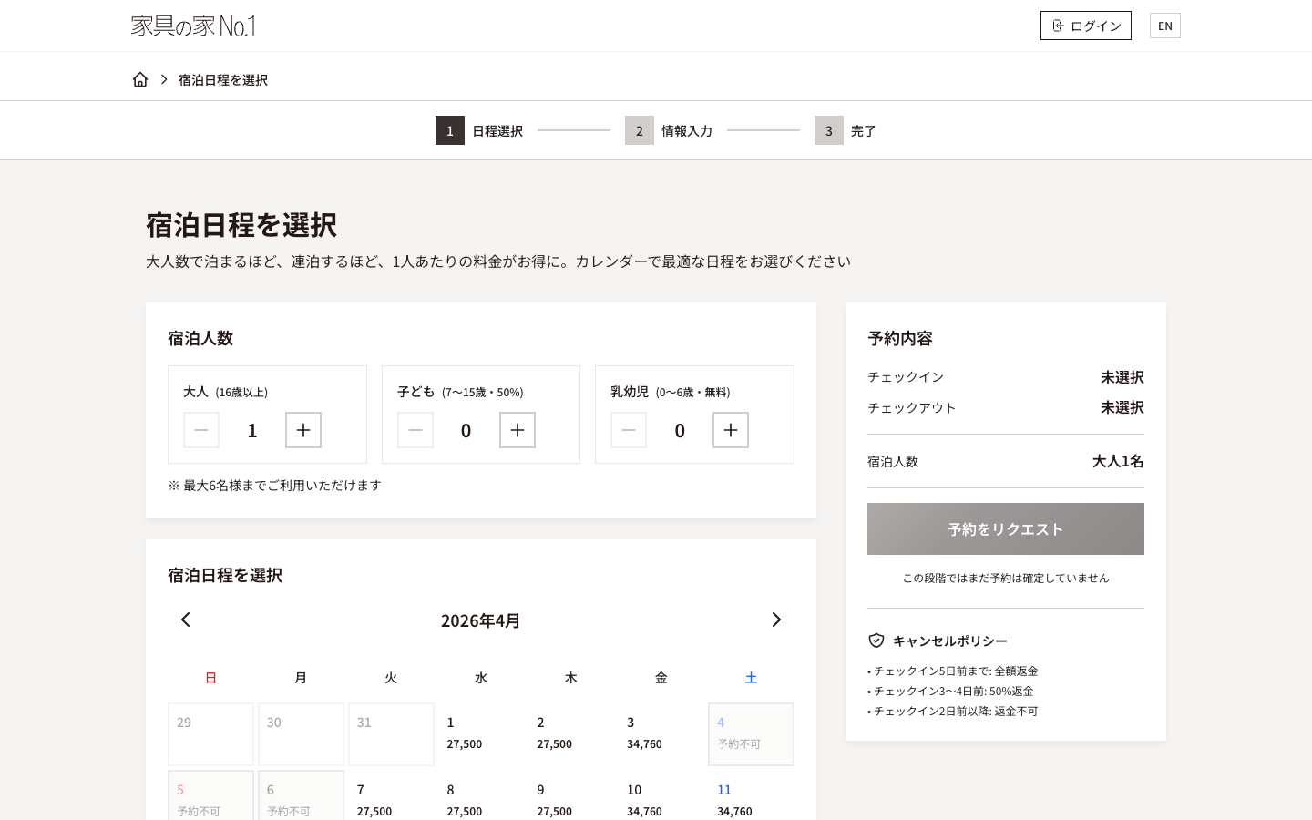
Task: Increase 乳幼児 count with plus button
Action: pyautogui.click(x=731, y=430)
